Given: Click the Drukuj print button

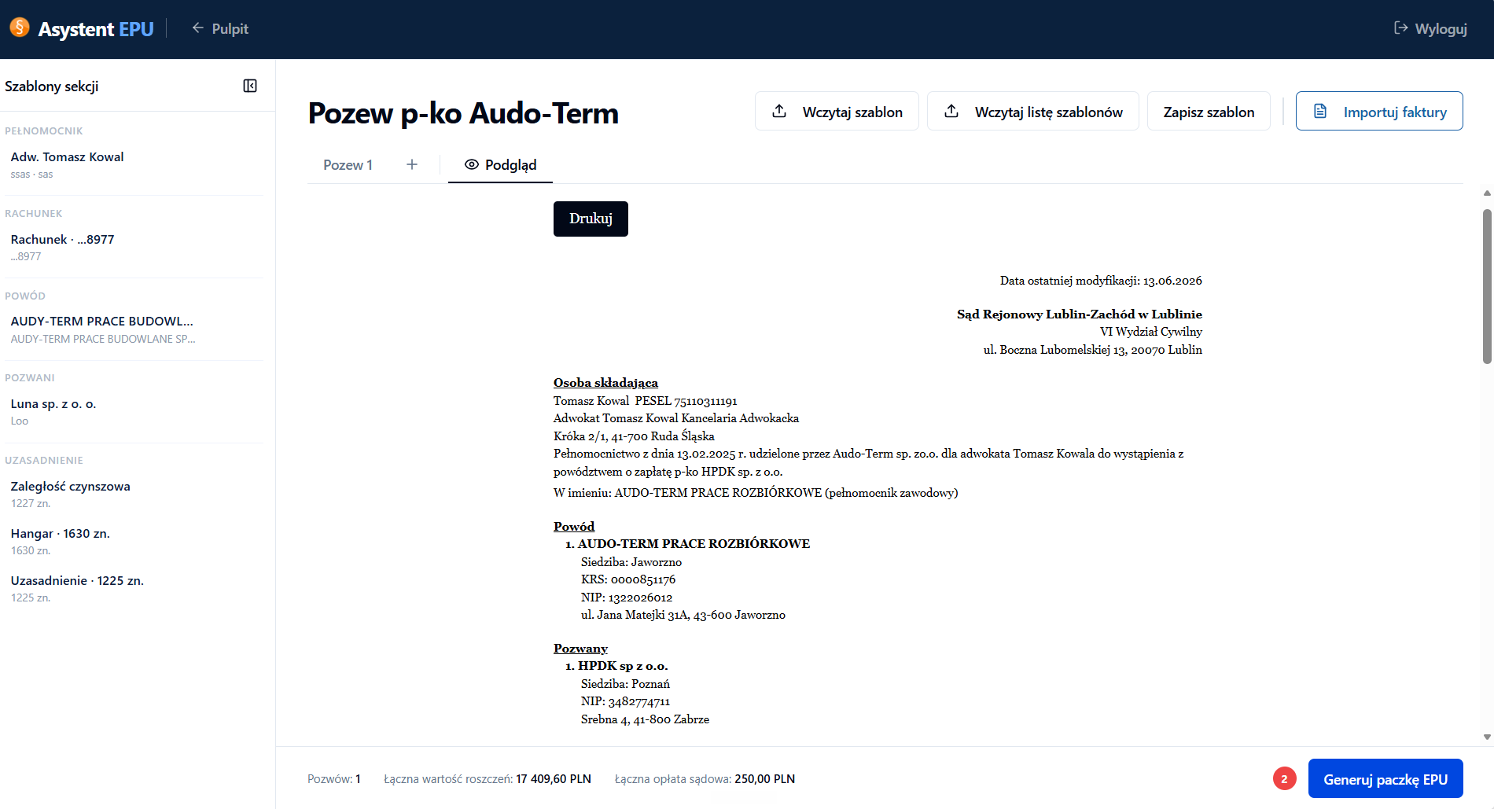Looking at the screenshot, I should [591, 219].
